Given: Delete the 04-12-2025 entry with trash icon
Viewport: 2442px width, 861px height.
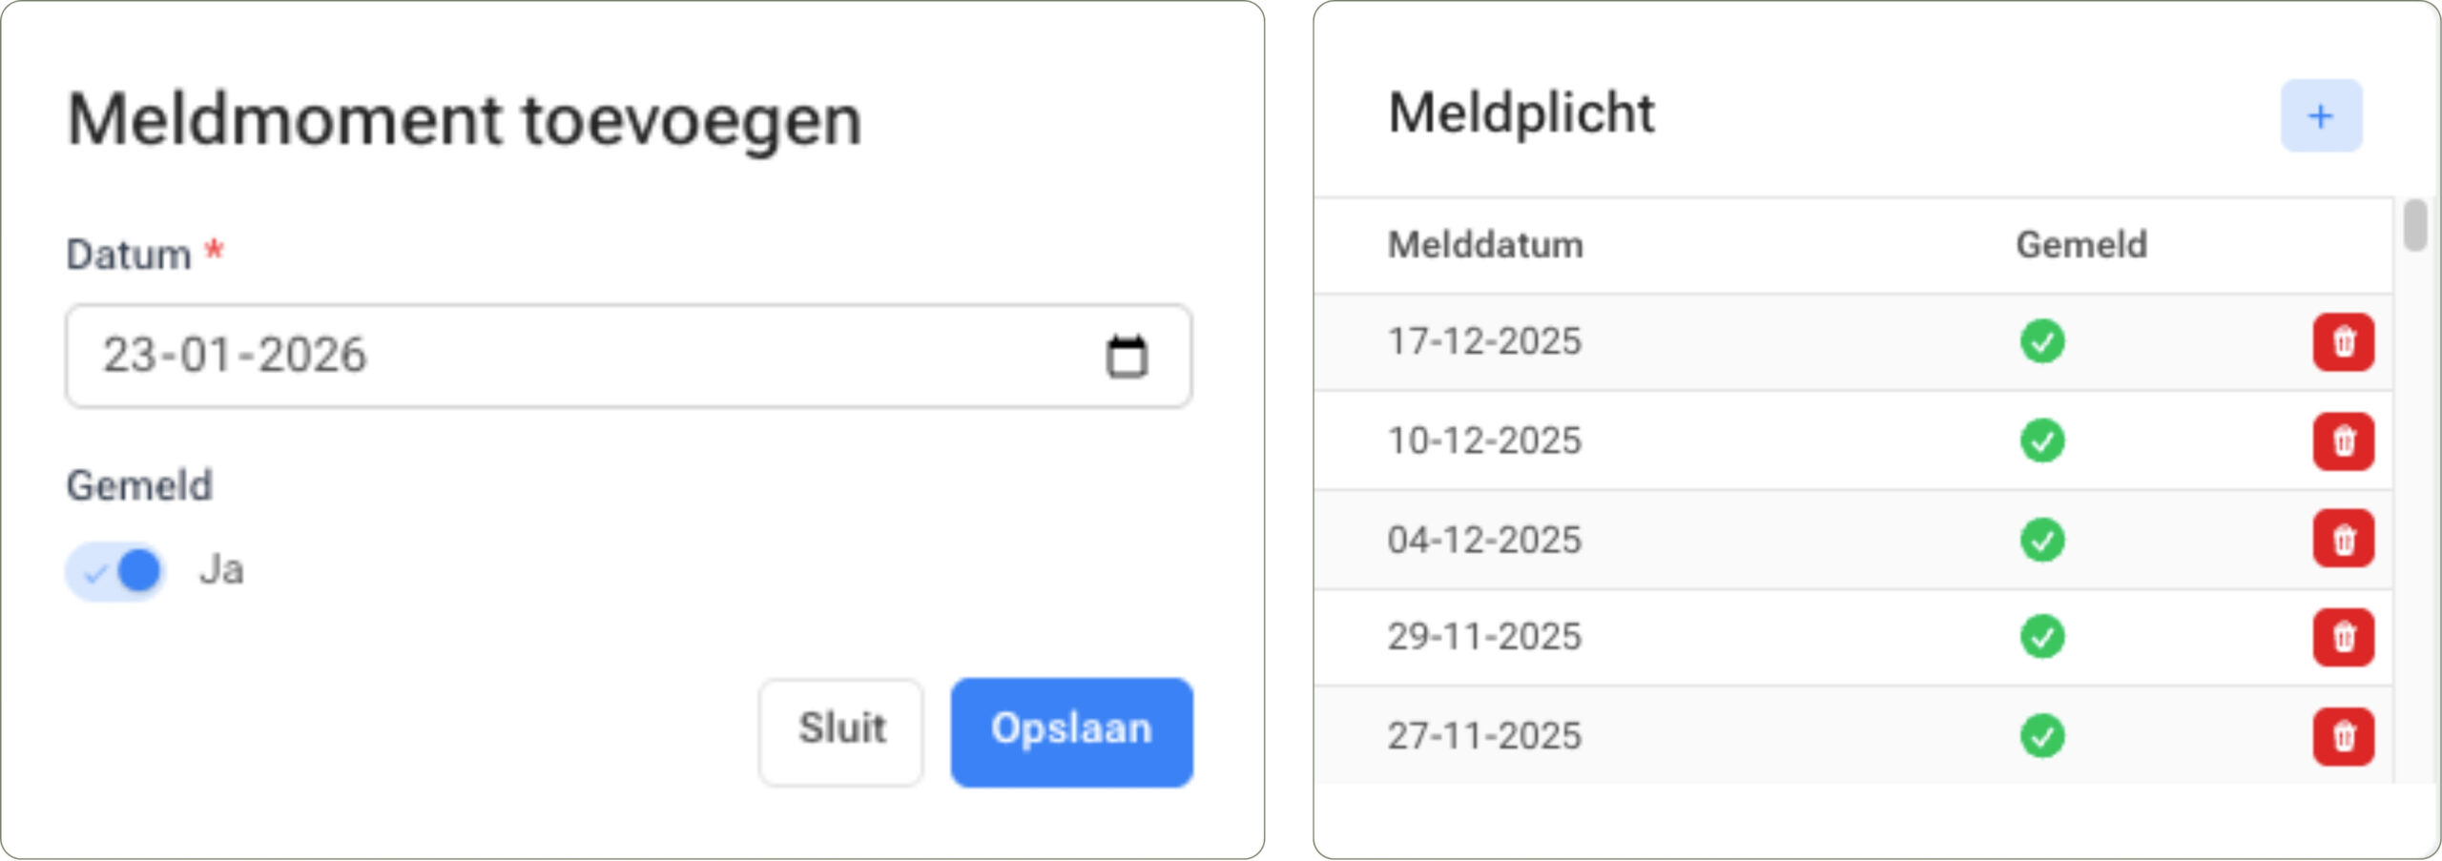Looking at the screenshot, I should pos(2344,539).
